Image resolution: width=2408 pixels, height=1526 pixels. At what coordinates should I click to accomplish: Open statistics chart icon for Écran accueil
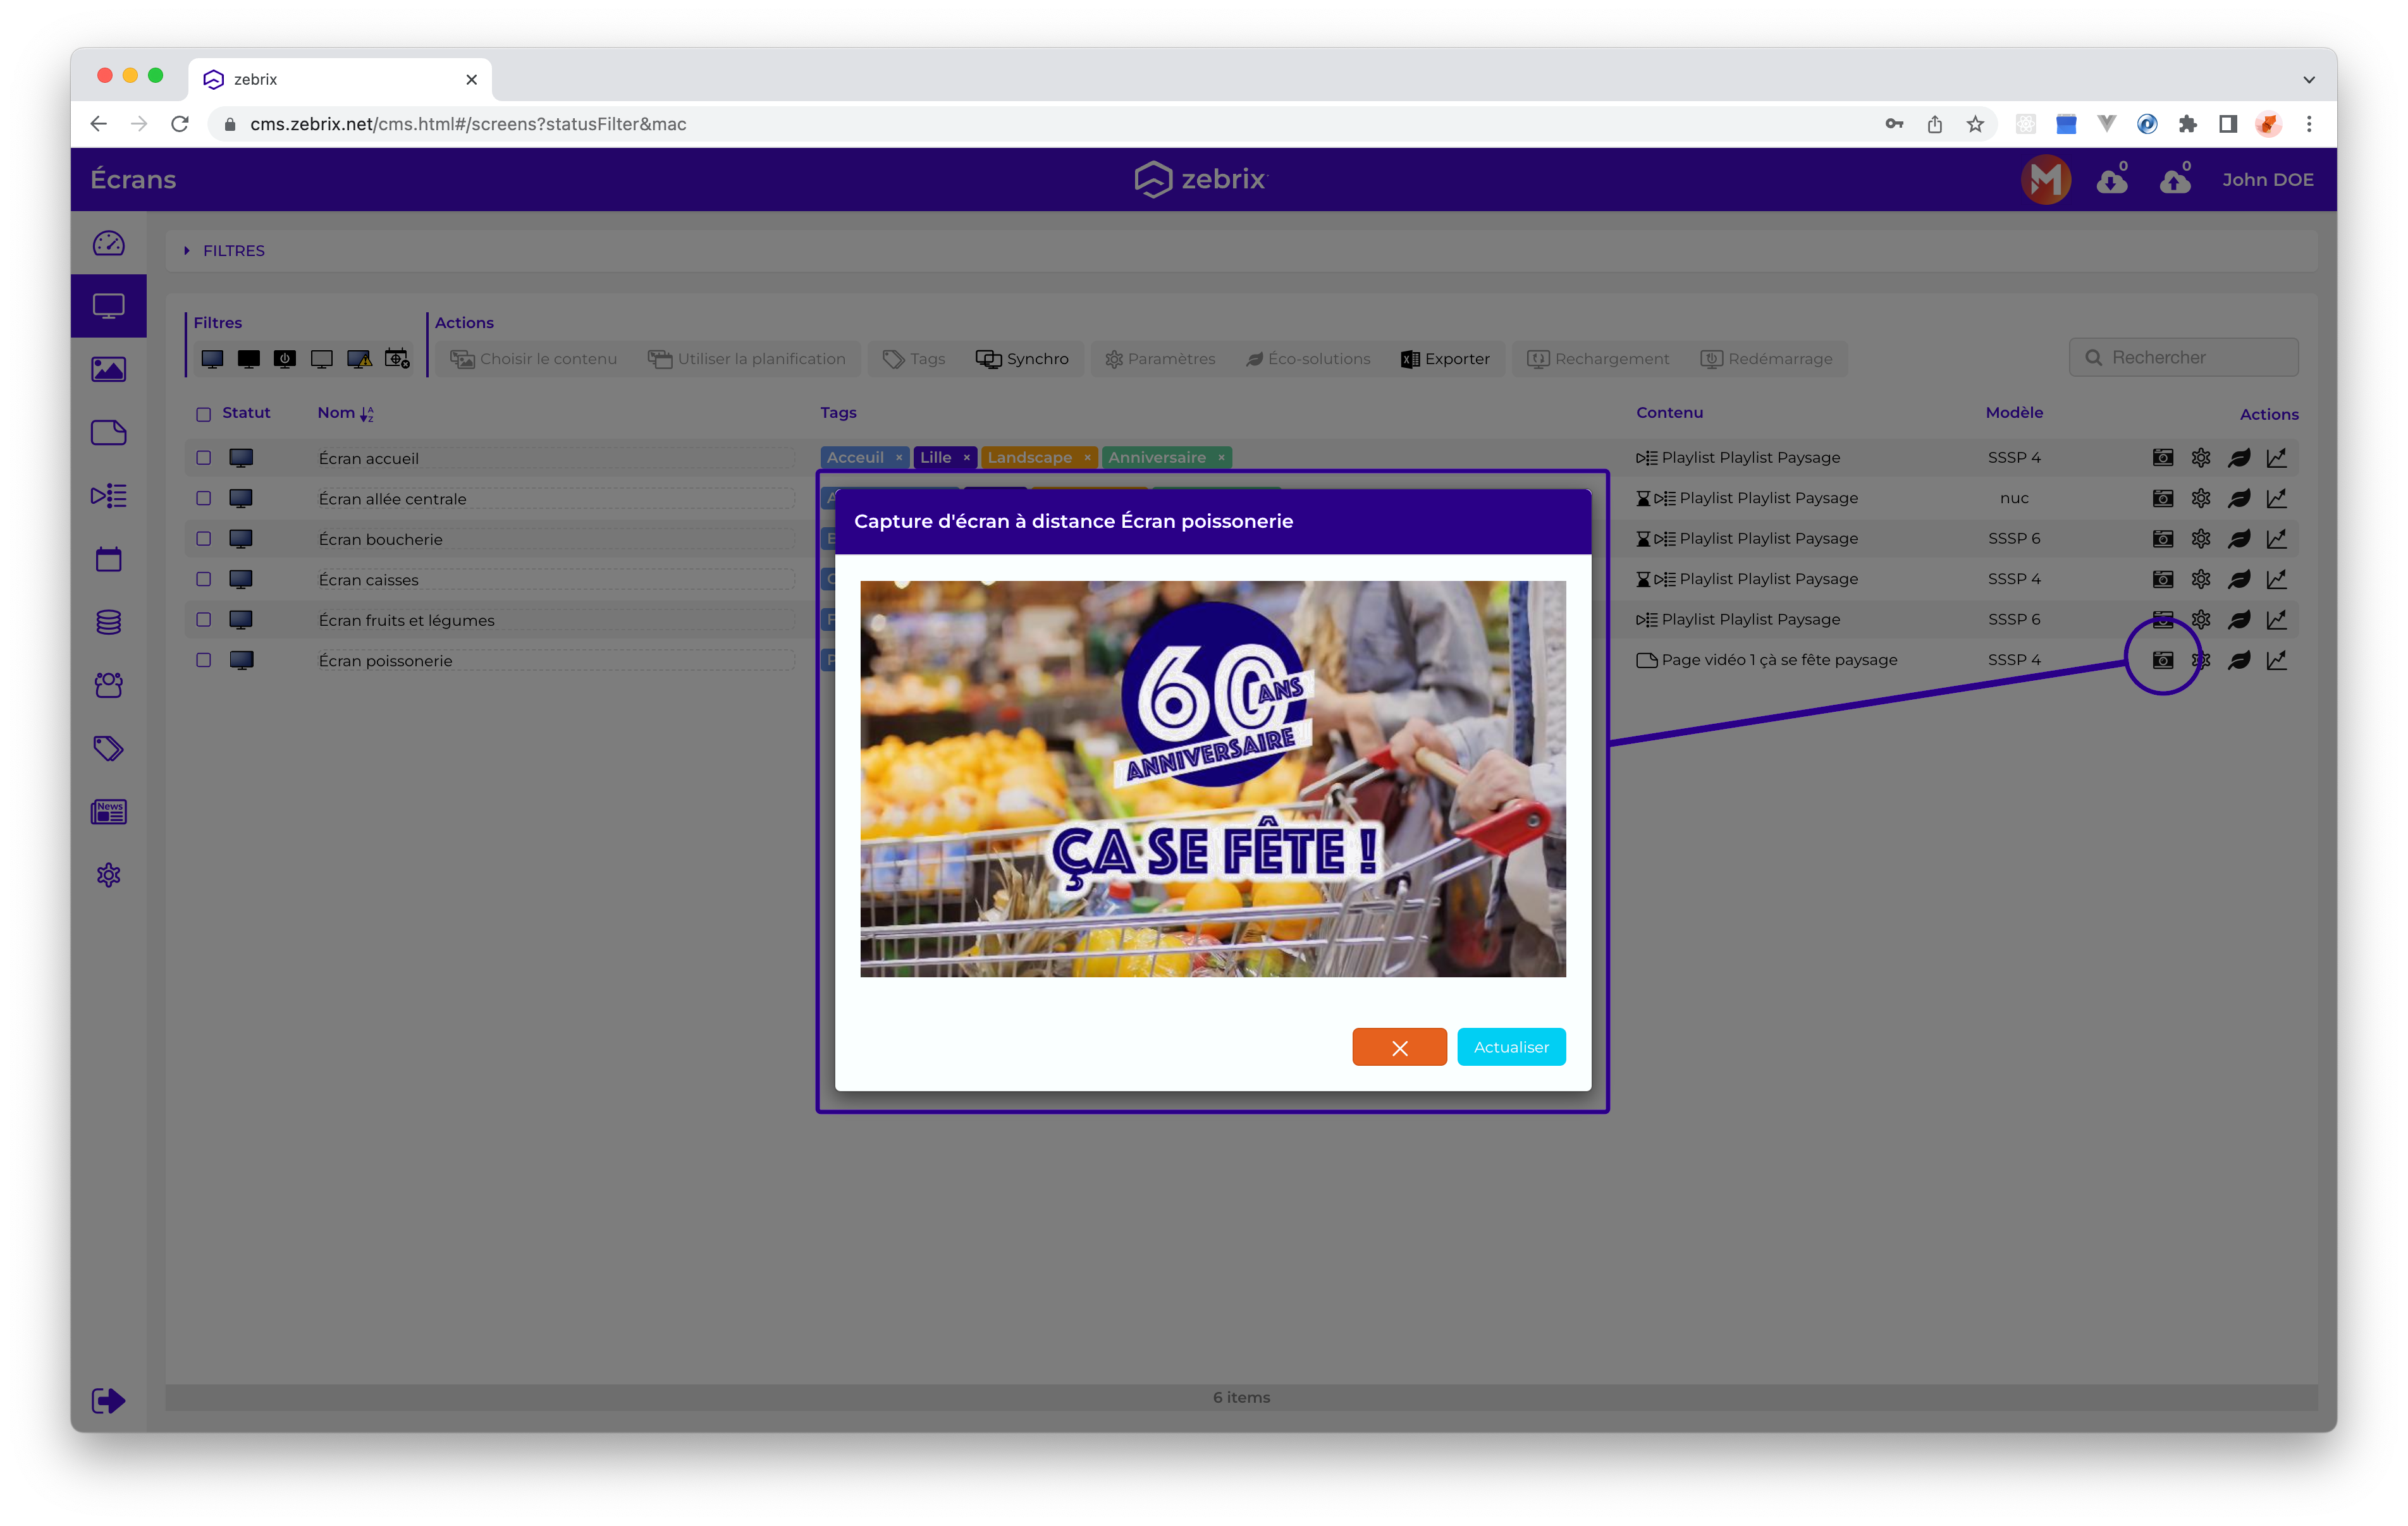(x=2277, y=458)
